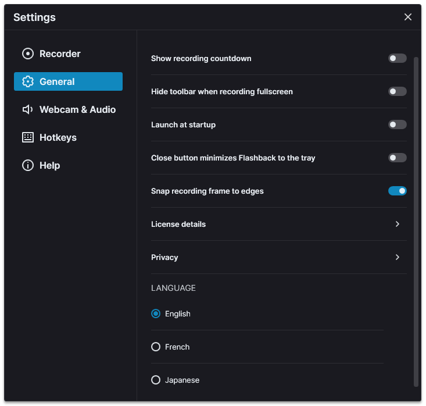Select the English language radio button
The width and height of the screenshot is (426, 406).
(156, 314)
